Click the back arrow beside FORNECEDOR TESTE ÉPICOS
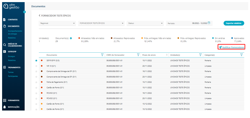 pyautogui.click(x=40, y=16)
